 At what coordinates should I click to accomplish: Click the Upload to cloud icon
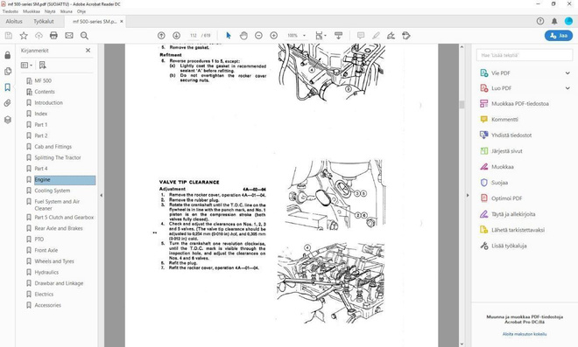point(39,36)
